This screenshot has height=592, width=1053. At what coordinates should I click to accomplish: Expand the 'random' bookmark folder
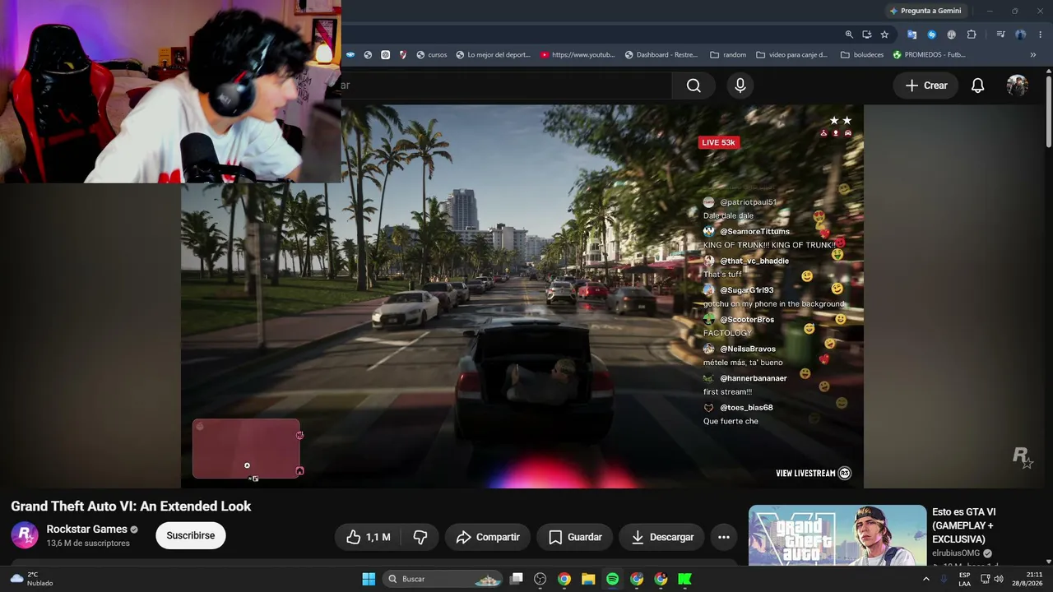coord(728,55)
